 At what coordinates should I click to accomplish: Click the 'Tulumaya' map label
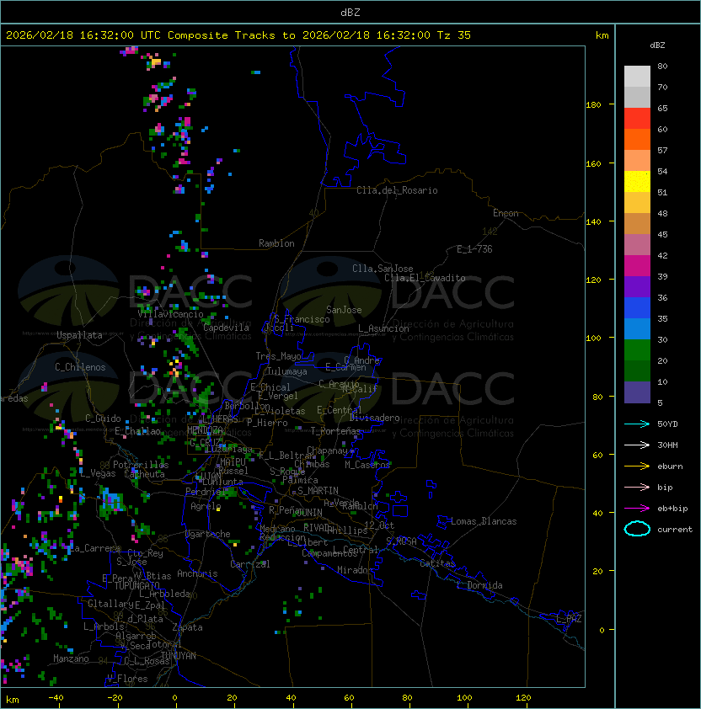[x=287, y=371]
